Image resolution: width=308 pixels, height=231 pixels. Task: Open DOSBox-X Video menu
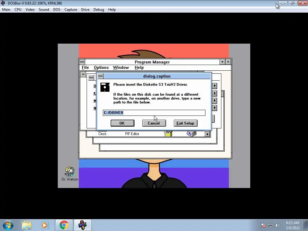point(30,10)
